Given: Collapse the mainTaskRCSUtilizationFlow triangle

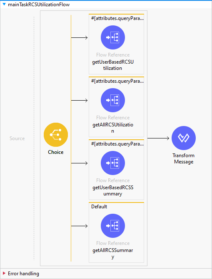Looking at the screenshot, I should click(x=4, y=4).
